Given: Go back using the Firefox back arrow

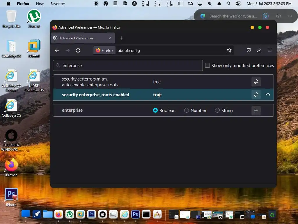Looking at the screenshot, I should 57,50.
